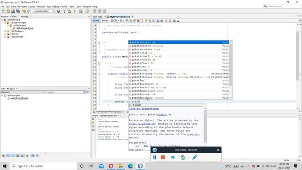The width and height of the screenshot is (302, 170).
Task: Select main(String[] args) in Navigator
Action: click(x=19, y=98)
